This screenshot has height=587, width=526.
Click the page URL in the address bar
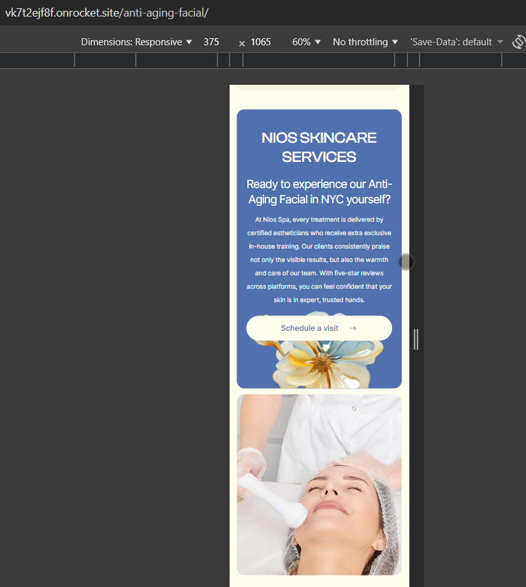pyautogui.click(x=106, y=13)
